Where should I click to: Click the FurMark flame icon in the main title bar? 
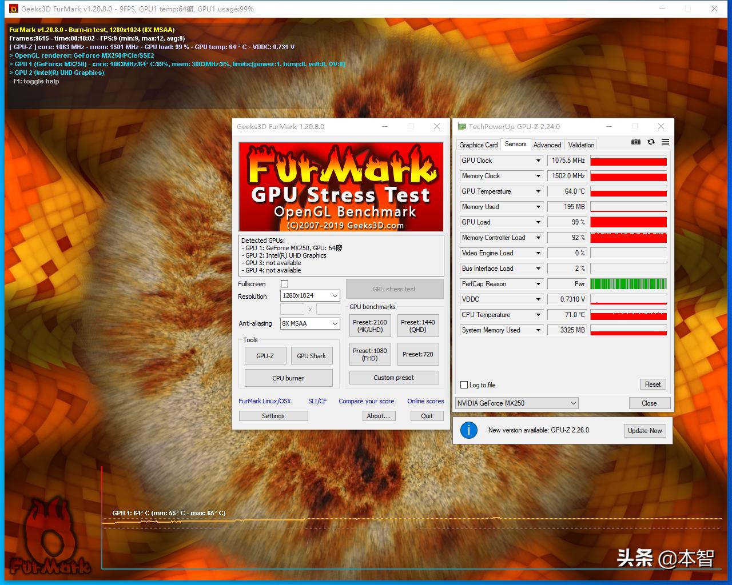click(13, 9)
